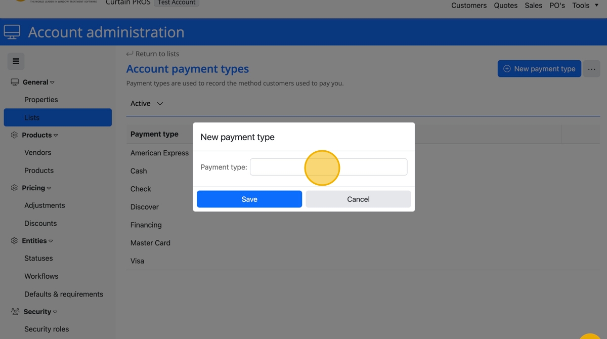Click the gear icon next to Pricing

coord(14,188)
